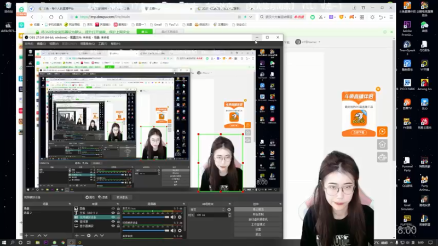This screenshot has width=438, height=246.
Task: Click orange video play icon on Douyu sidebar
Action: point(382,132)
